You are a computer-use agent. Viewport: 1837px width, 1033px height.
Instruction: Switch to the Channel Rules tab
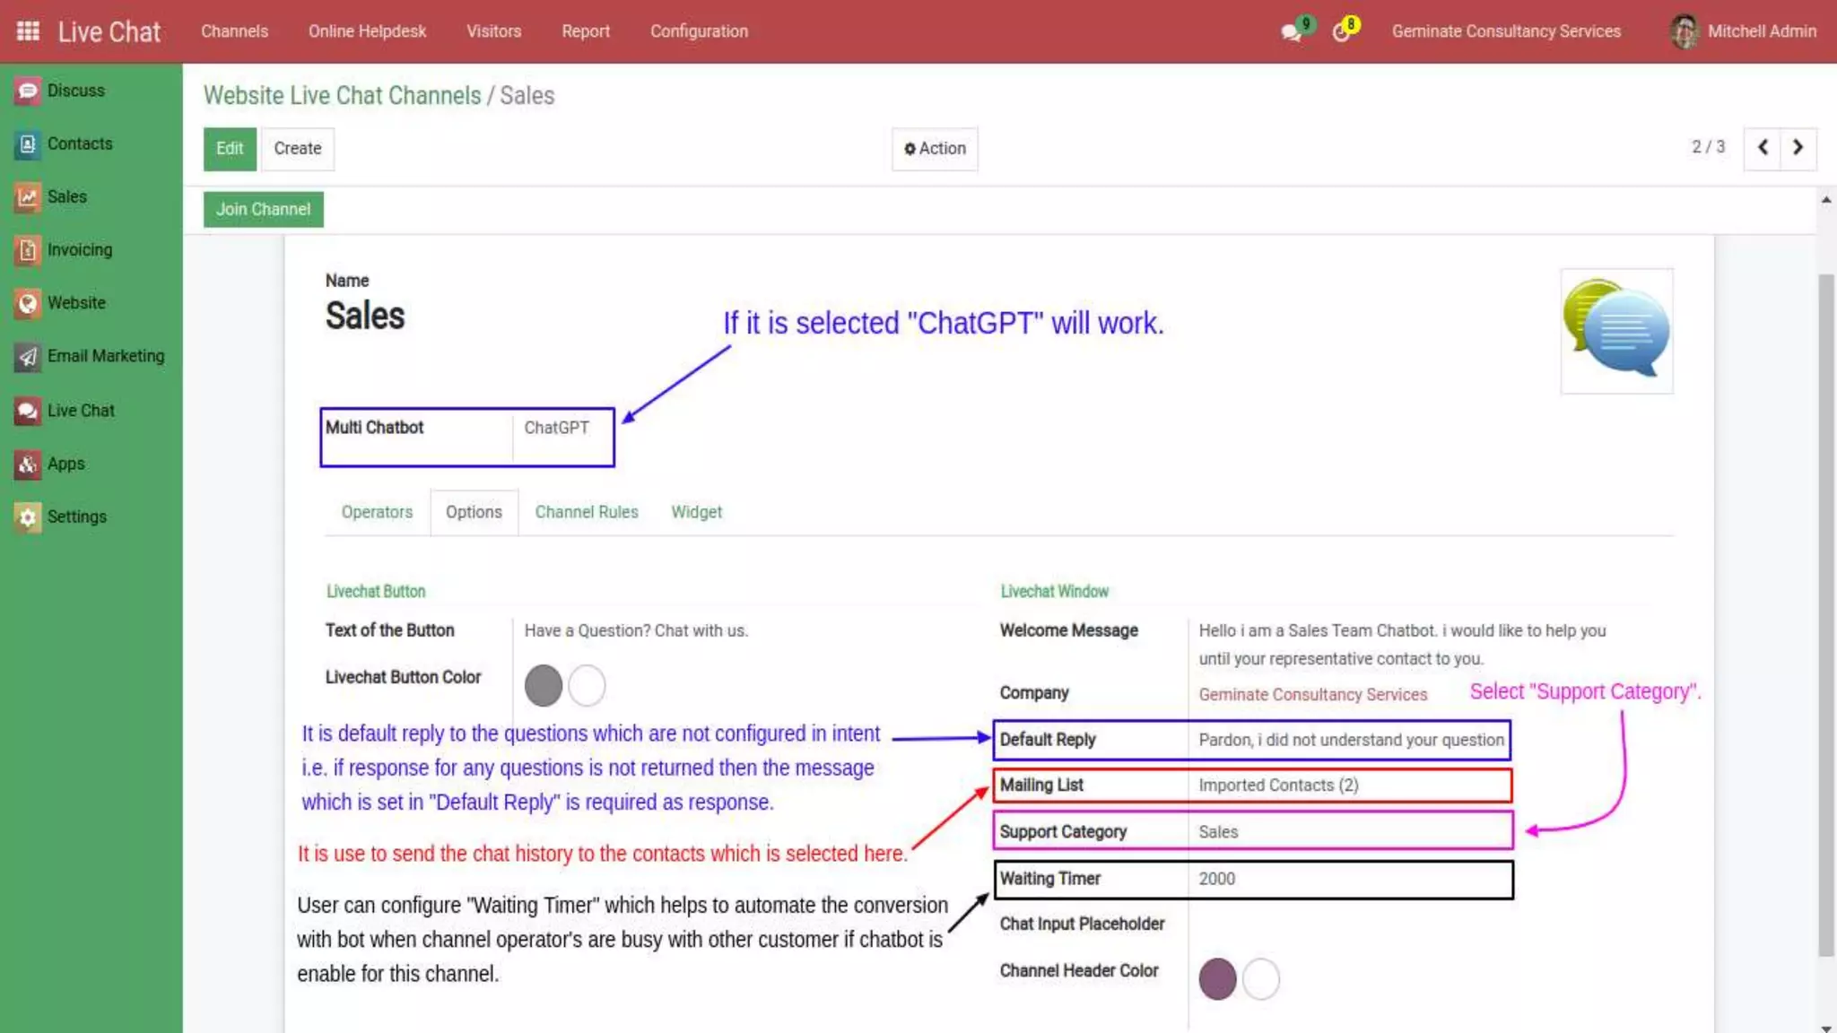(x=587, y=512)
